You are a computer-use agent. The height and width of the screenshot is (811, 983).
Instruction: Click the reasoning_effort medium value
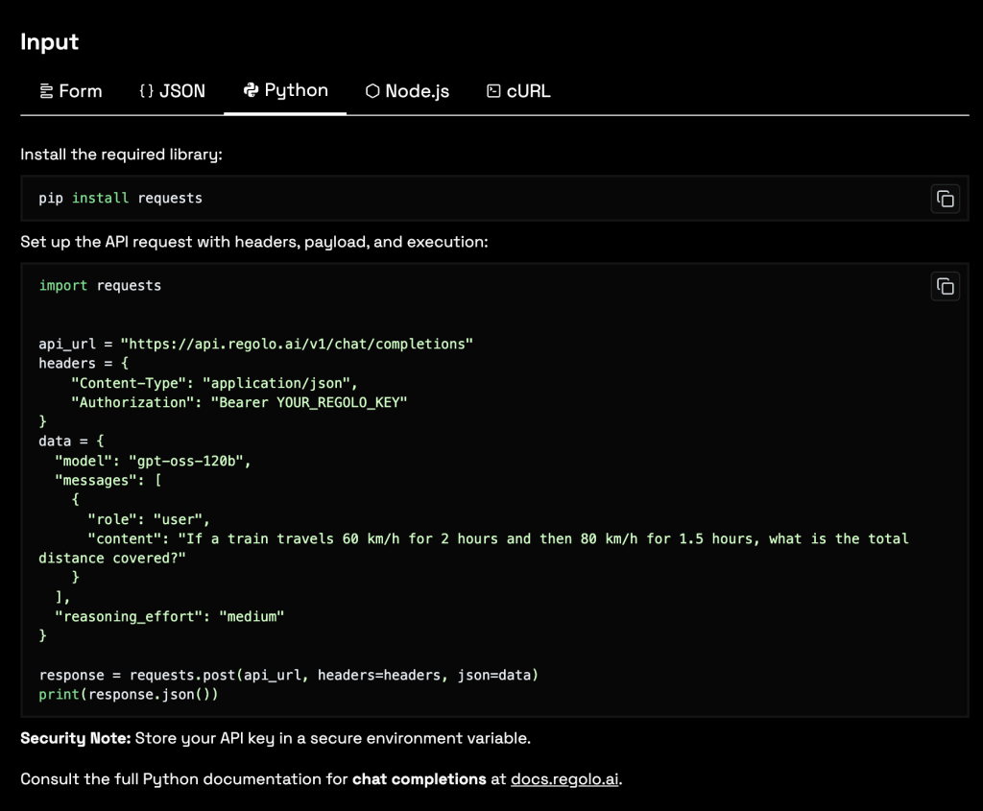coord(254,616)
